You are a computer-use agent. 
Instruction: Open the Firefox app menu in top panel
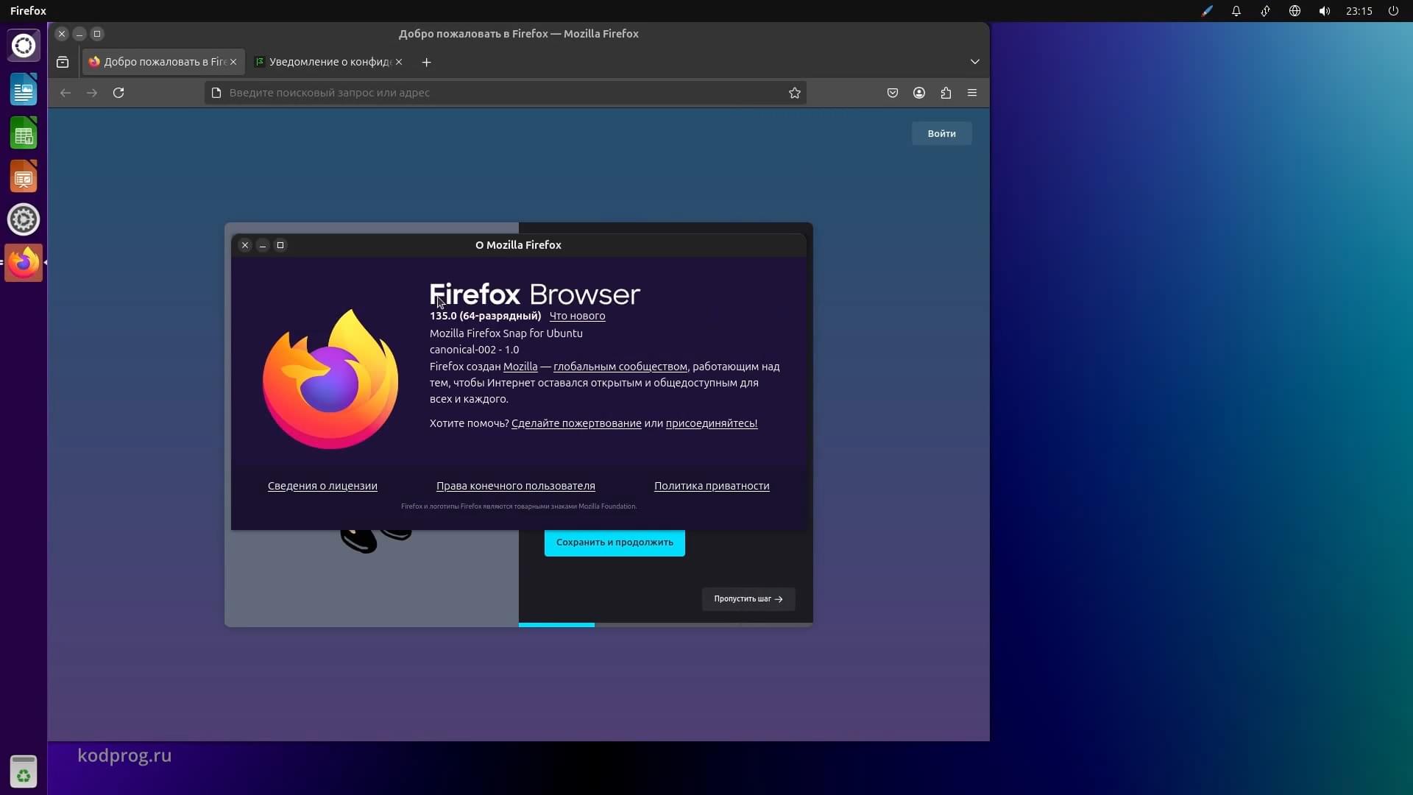(x=28, y=11)
